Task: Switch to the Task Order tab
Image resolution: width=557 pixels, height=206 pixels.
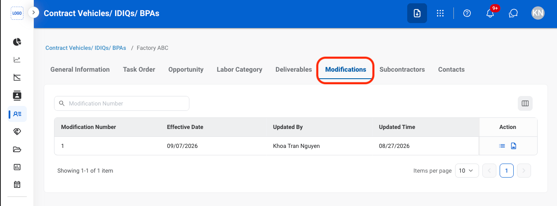Action: point(139,70)
